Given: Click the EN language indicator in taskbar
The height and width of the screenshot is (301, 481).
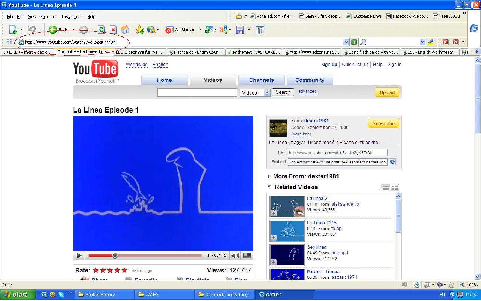Looking at the screenshot, I should click(442, 295).
